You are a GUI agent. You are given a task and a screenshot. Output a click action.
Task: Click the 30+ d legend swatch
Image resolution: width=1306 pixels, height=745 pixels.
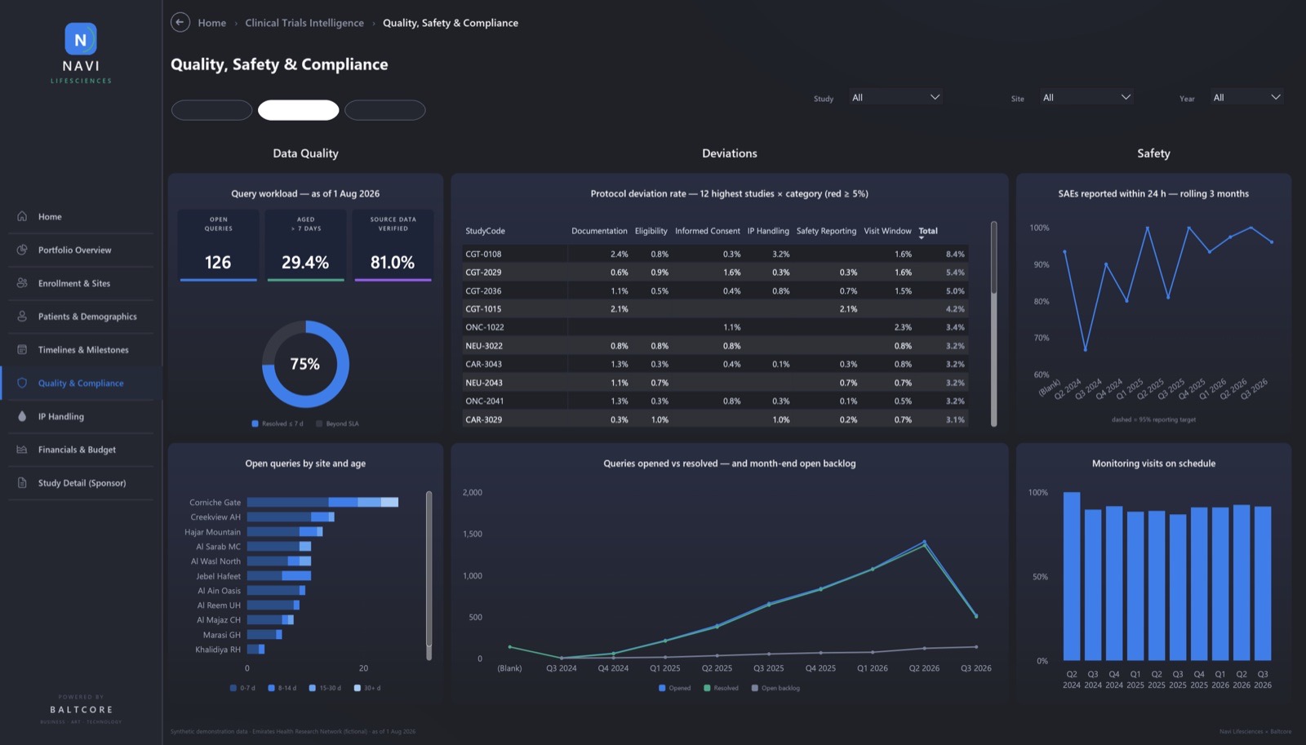pyautogui.click(x=357, y=688)
